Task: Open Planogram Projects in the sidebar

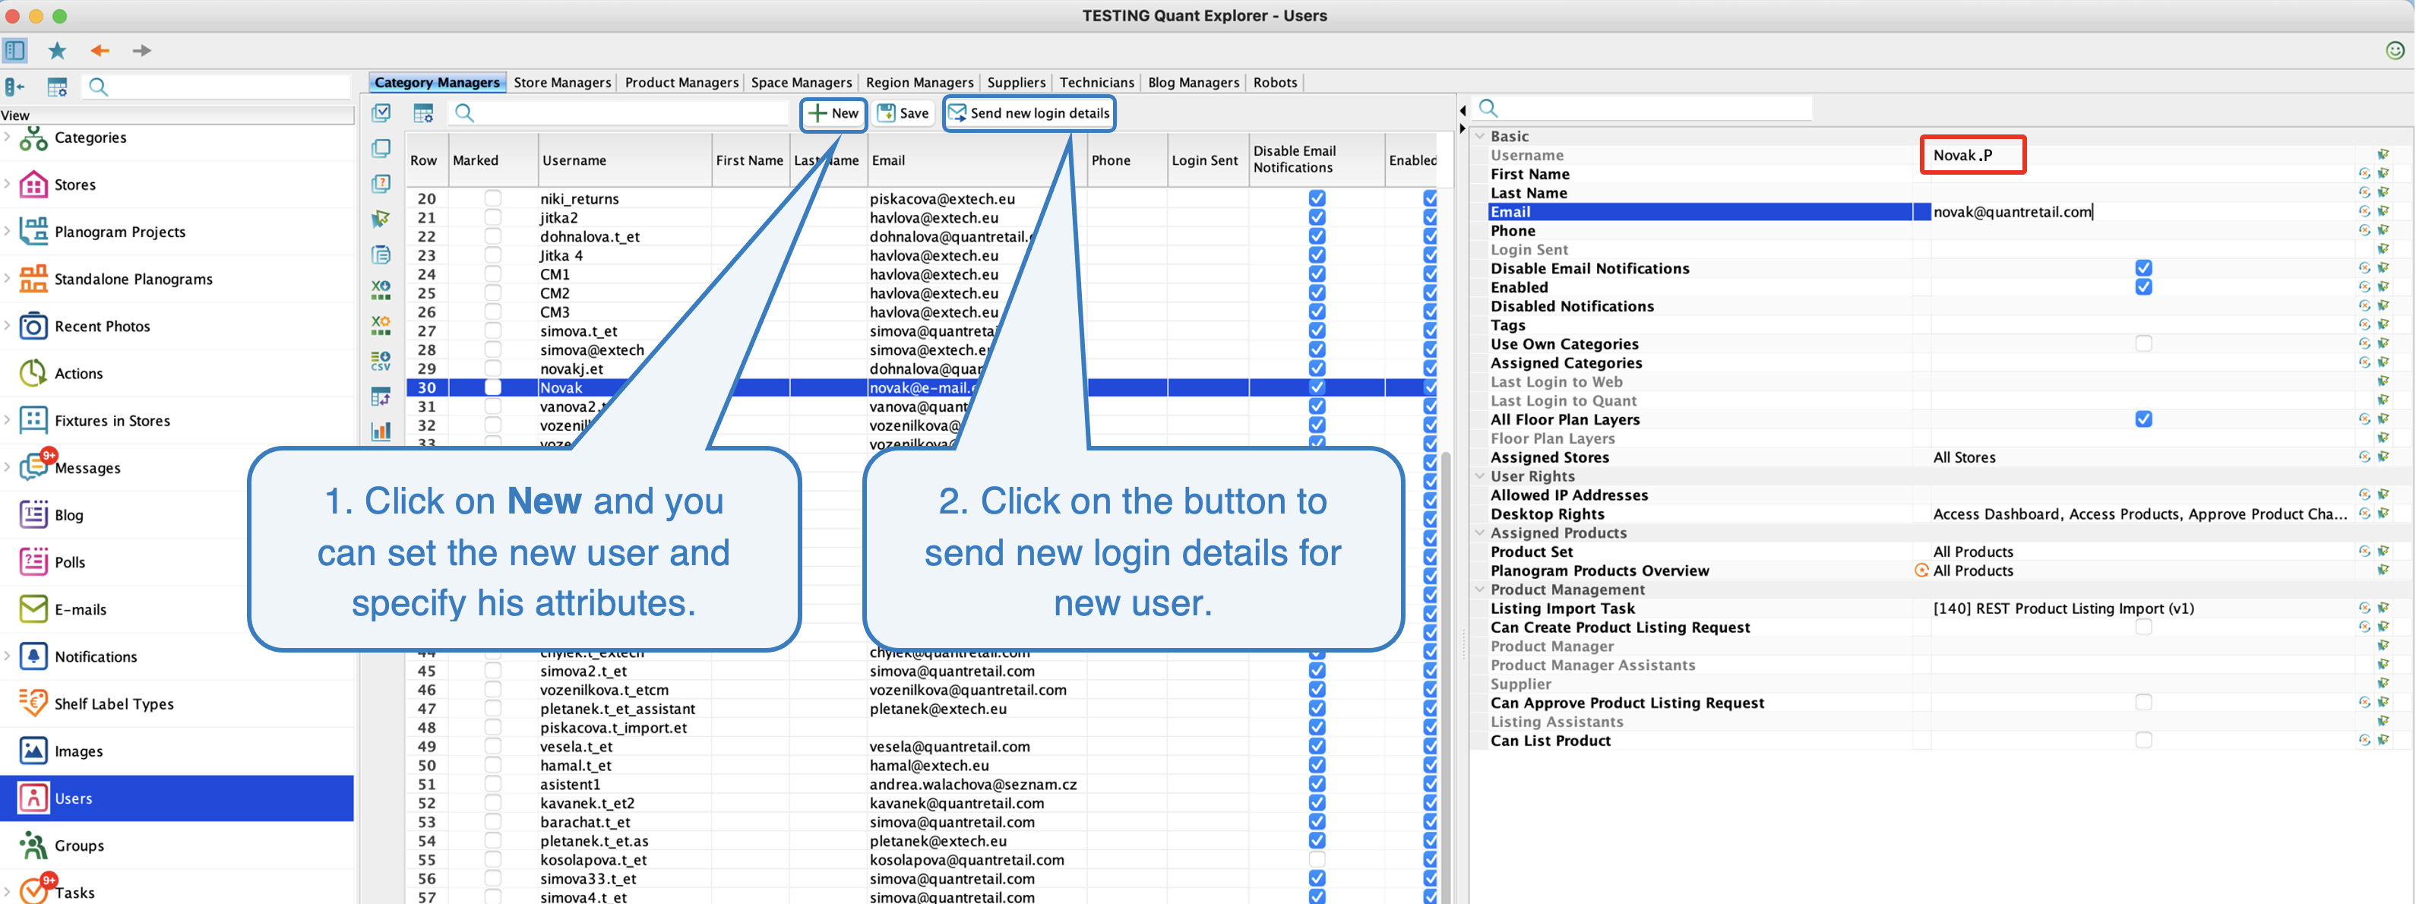Action: 119,232
